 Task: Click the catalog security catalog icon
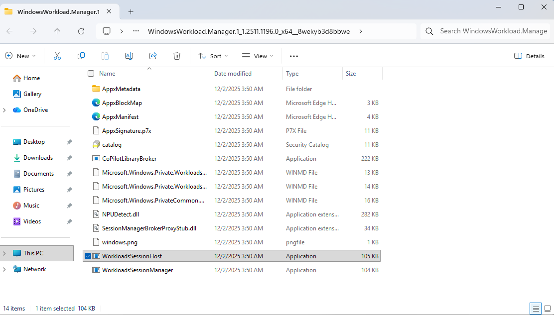[96, 144]
